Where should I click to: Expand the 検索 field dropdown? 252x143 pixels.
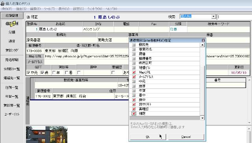click(x=213, y=16)
